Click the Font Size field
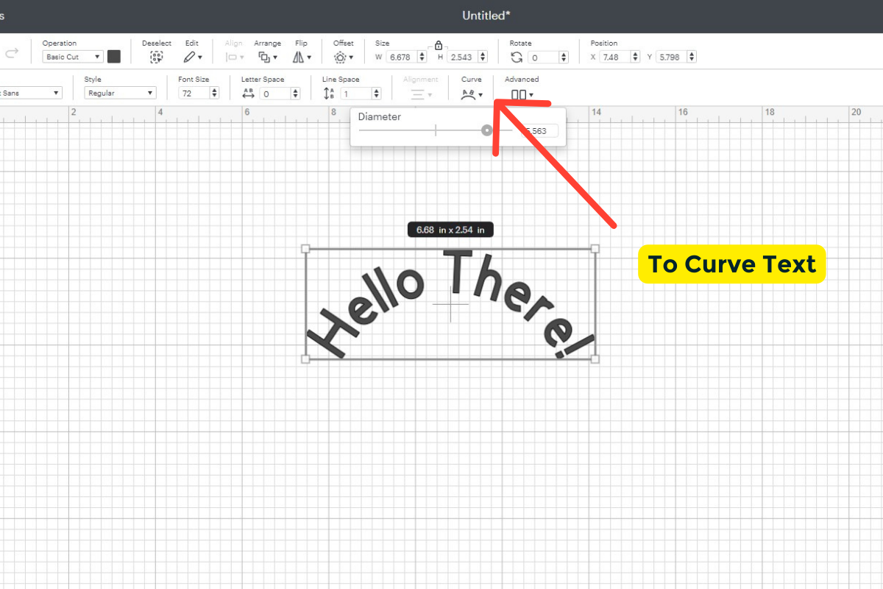 (x=194, y=93)
